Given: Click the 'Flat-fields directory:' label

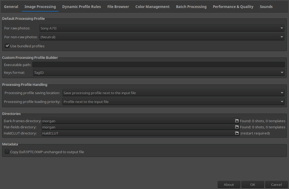Looking at the screenshot, I should pyautogui.click(x=20, y=127).
